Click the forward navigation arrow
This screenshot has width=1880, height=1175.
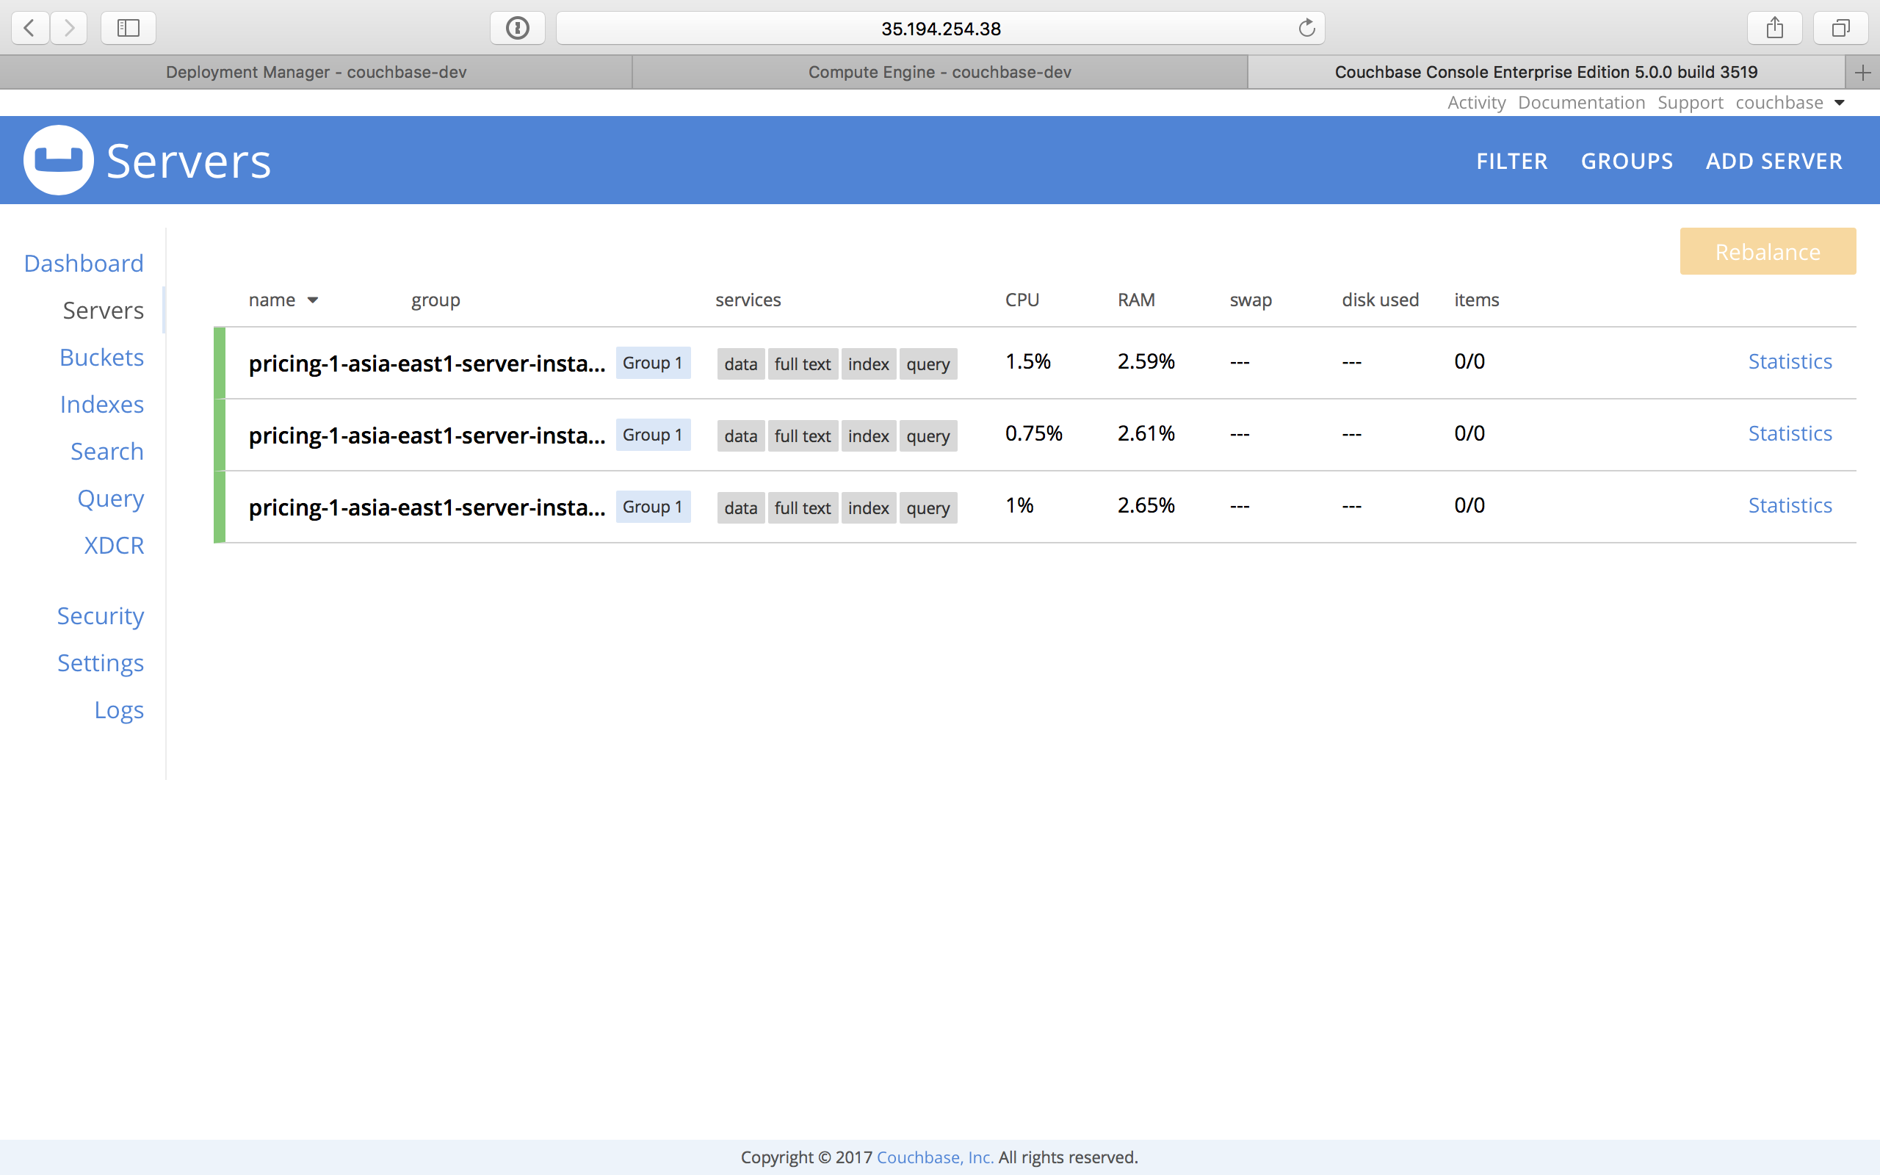point(68,28)
